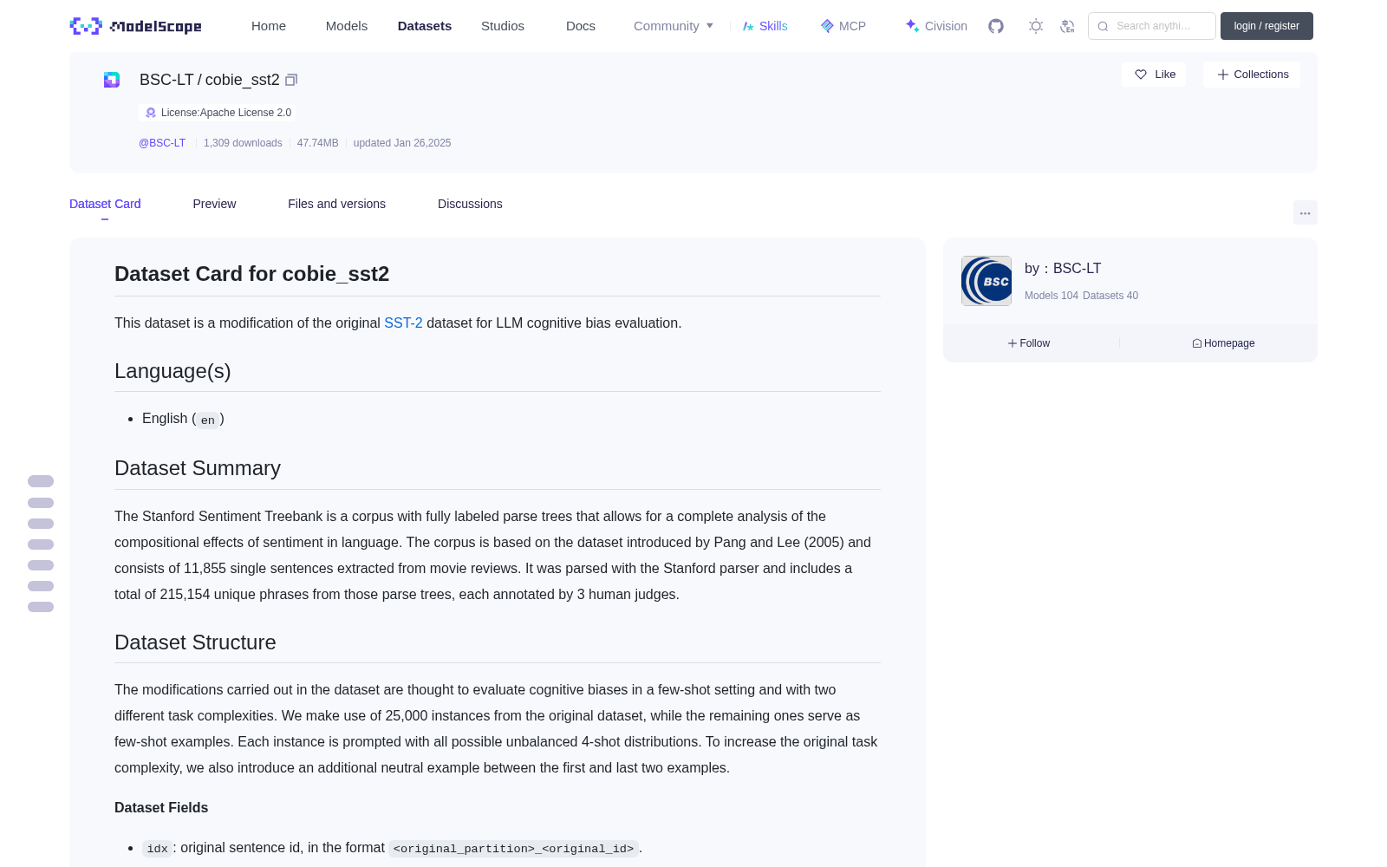Follow the BSC-LT organization
The width and height of the screenshot is (1387, 867).
(1029, 343)
